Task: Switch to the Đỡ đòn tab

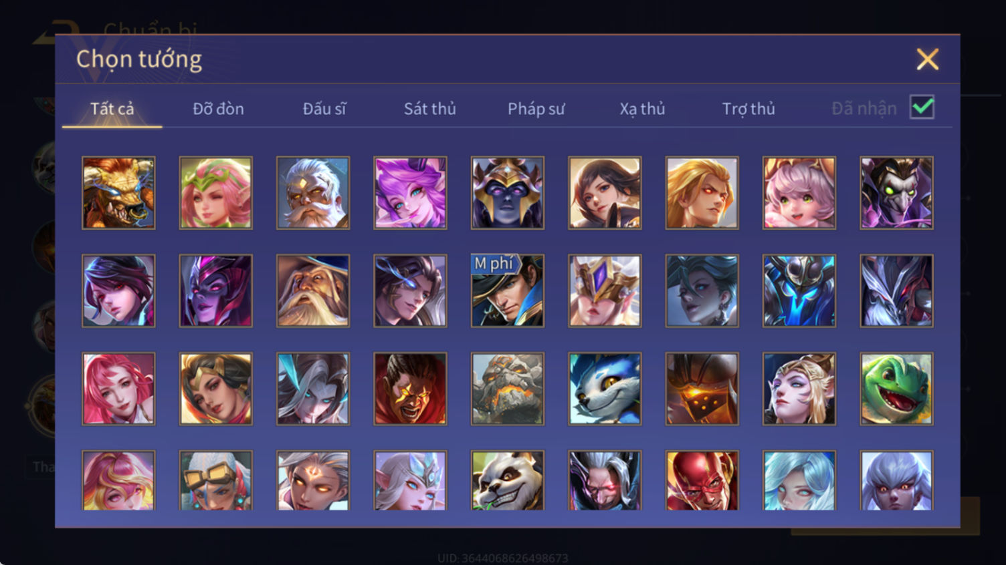Action: coord(218,109)
